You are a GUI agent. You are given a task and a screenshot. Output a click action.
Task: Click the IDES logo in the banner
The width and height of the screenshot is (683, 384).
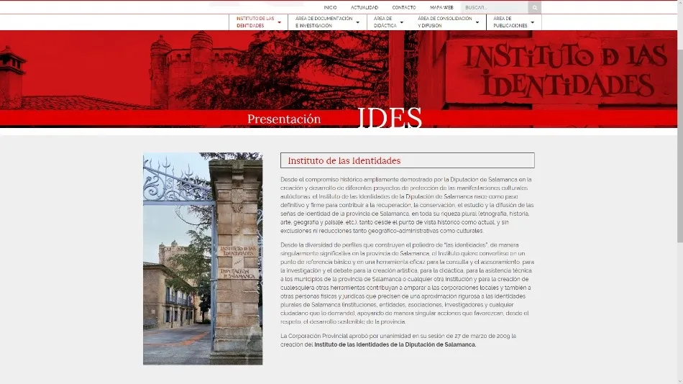click(389, 118)
